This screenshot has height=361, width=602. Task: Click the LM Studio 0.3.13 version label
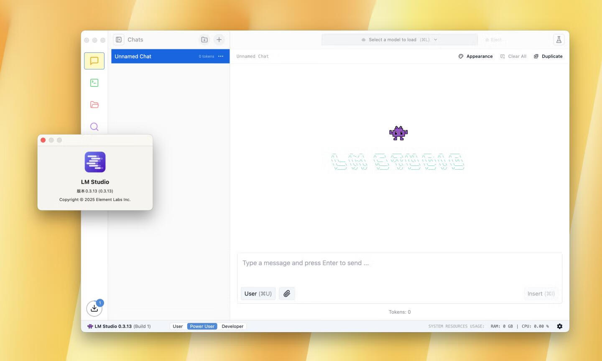click(x=113, y=326)
